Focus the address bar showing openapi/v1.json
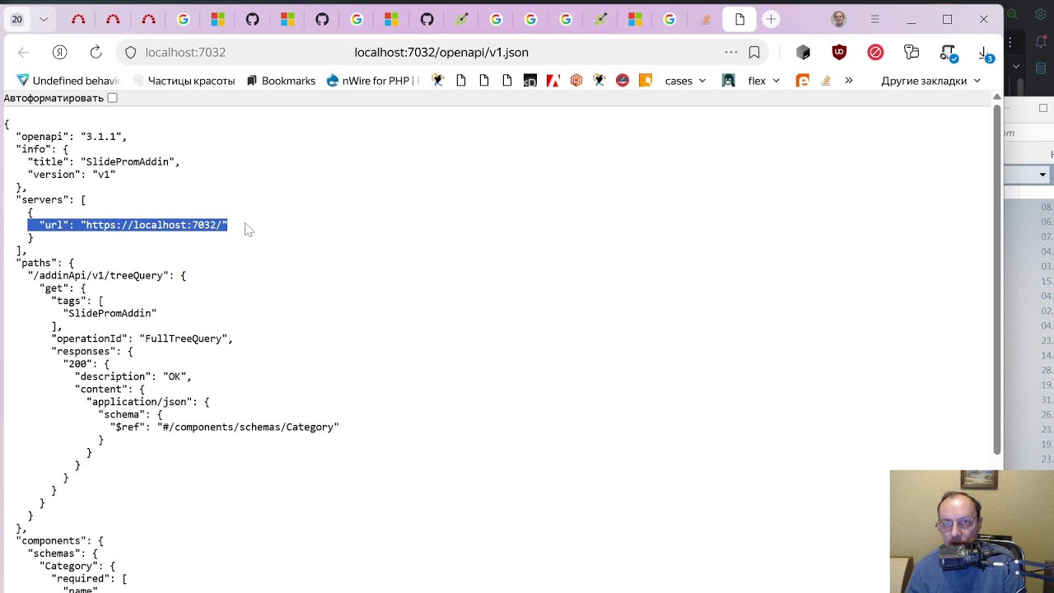1054x593 pixels. click(x=441, y=52)
